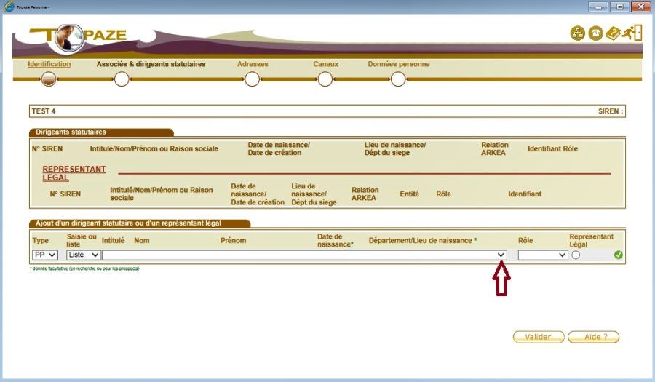Open the Saisie ou liste dropdown
655x382 pixels.
pyautogui.click(x=83, y=255)
